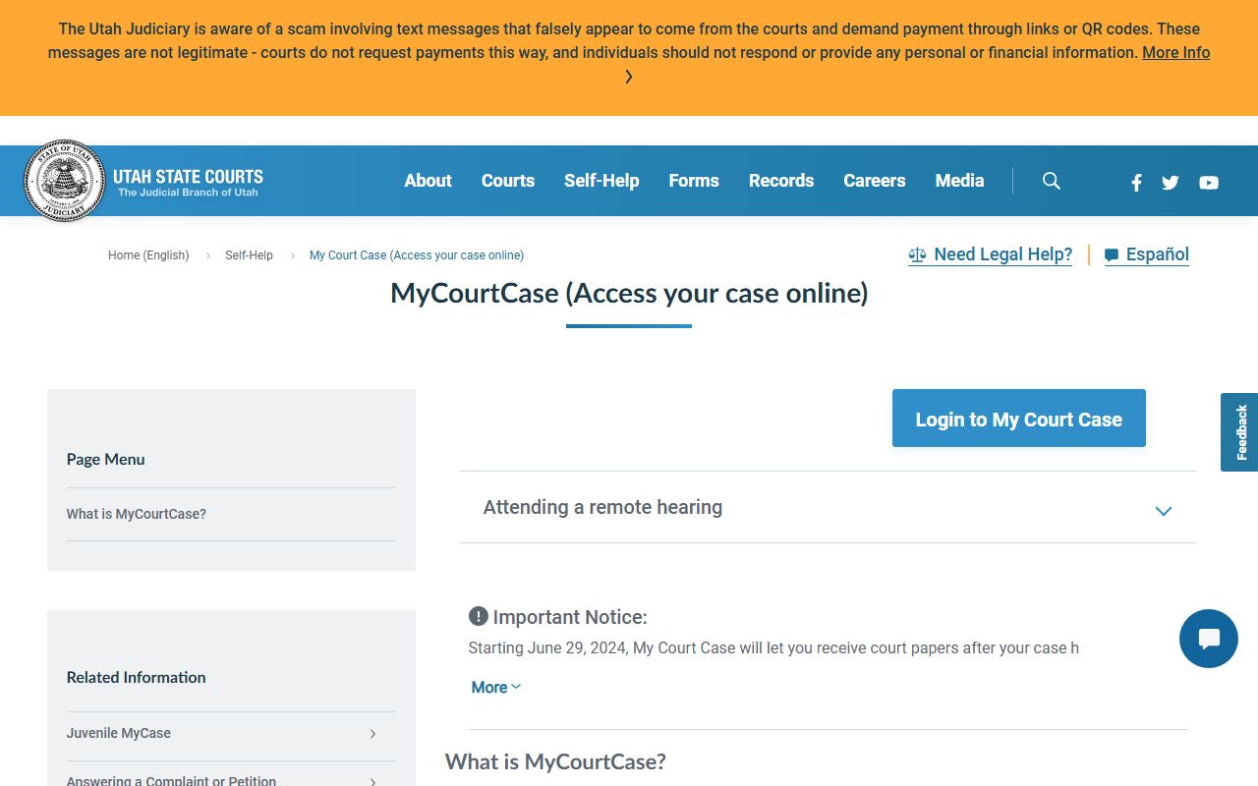The width and height of the screenshot is (1258, 786).
Task: Open the Media menu
Action: 960,181
